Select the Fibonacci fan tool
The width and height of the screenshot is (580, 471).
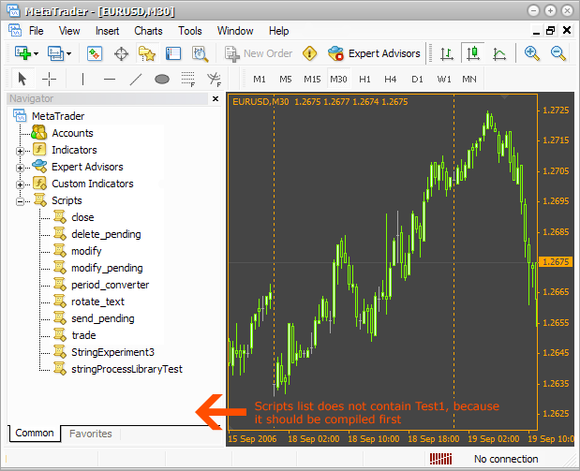(215, 79)
